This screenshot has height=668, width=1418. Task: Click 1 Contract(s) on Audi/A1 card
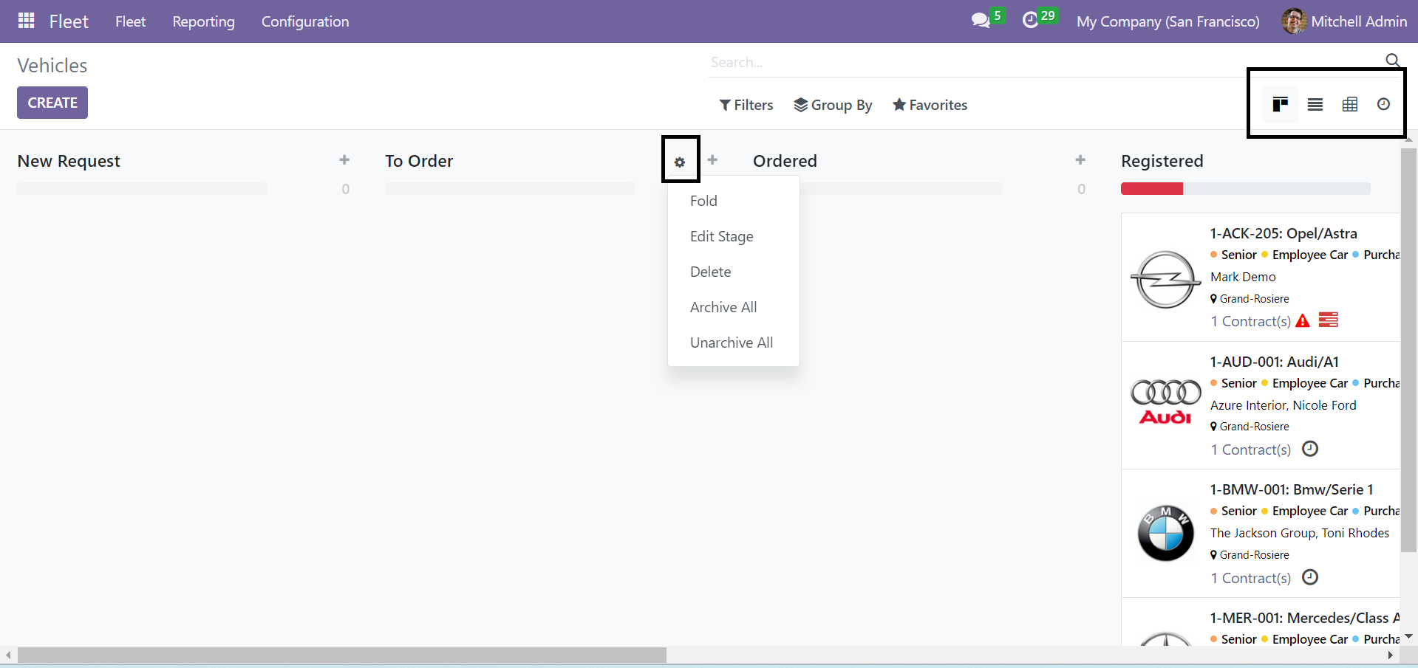coord(1250,450)
